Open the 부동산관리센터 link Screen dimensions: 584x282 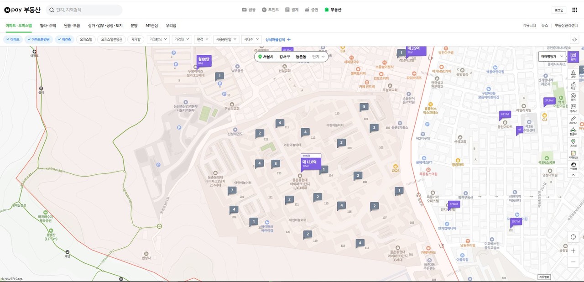(x=566, y=26)
